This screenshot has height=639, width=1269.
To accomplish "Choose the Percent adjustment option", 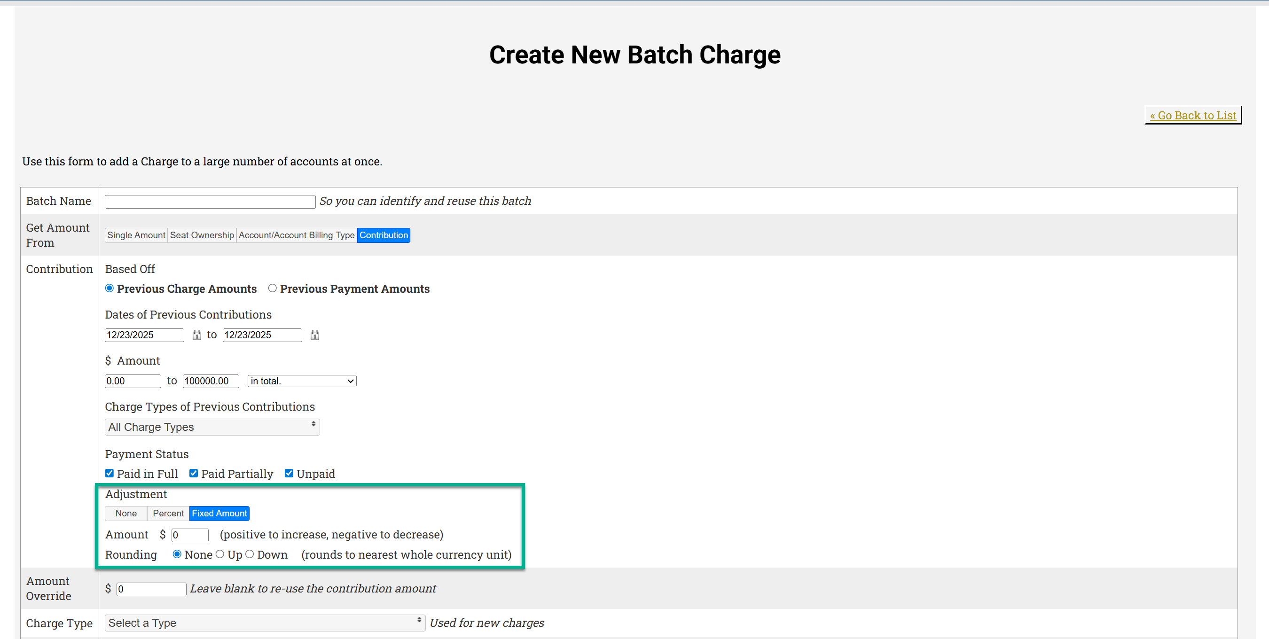I will [168, 514].
